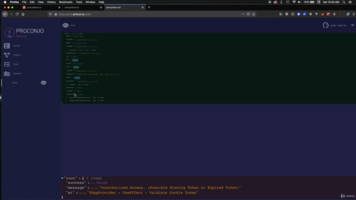Open the Firefox hamburger menu
The width and height of the screenshot is (356, 200).
pyautogui.click(x=354, y=14)
